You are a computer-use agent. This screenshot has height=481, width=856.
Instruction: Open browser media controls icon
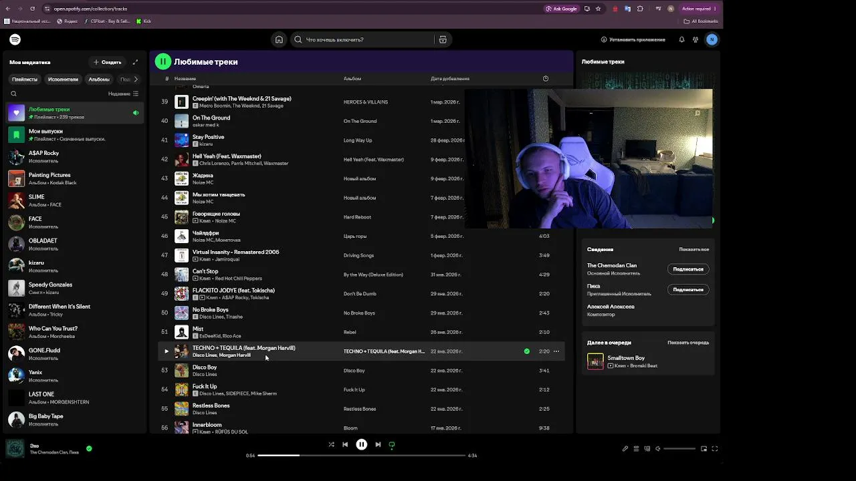(659, 9)
